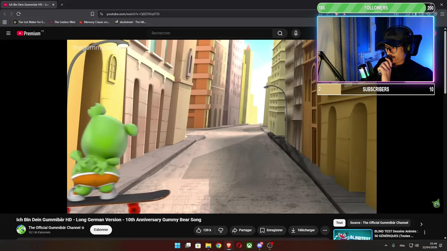Open BLIND TEST Dessins Animés video title

coord(396,234)
